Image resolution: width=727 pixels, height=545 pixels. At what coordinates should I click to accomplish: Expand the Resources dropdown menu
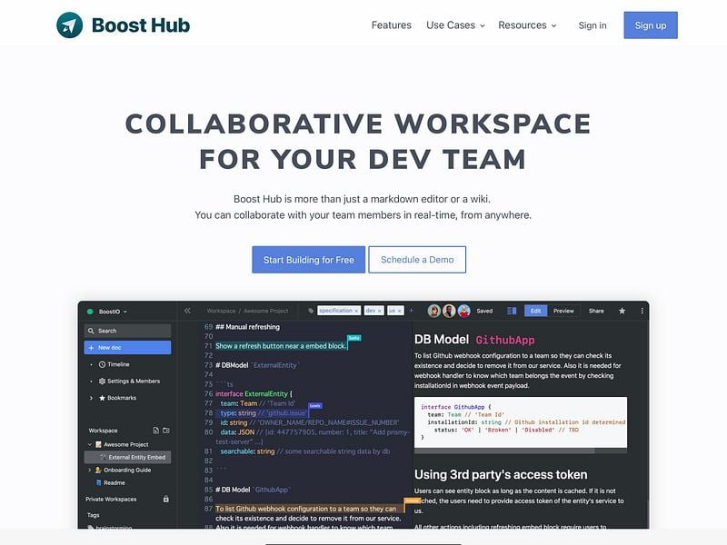tap(527, 25)
